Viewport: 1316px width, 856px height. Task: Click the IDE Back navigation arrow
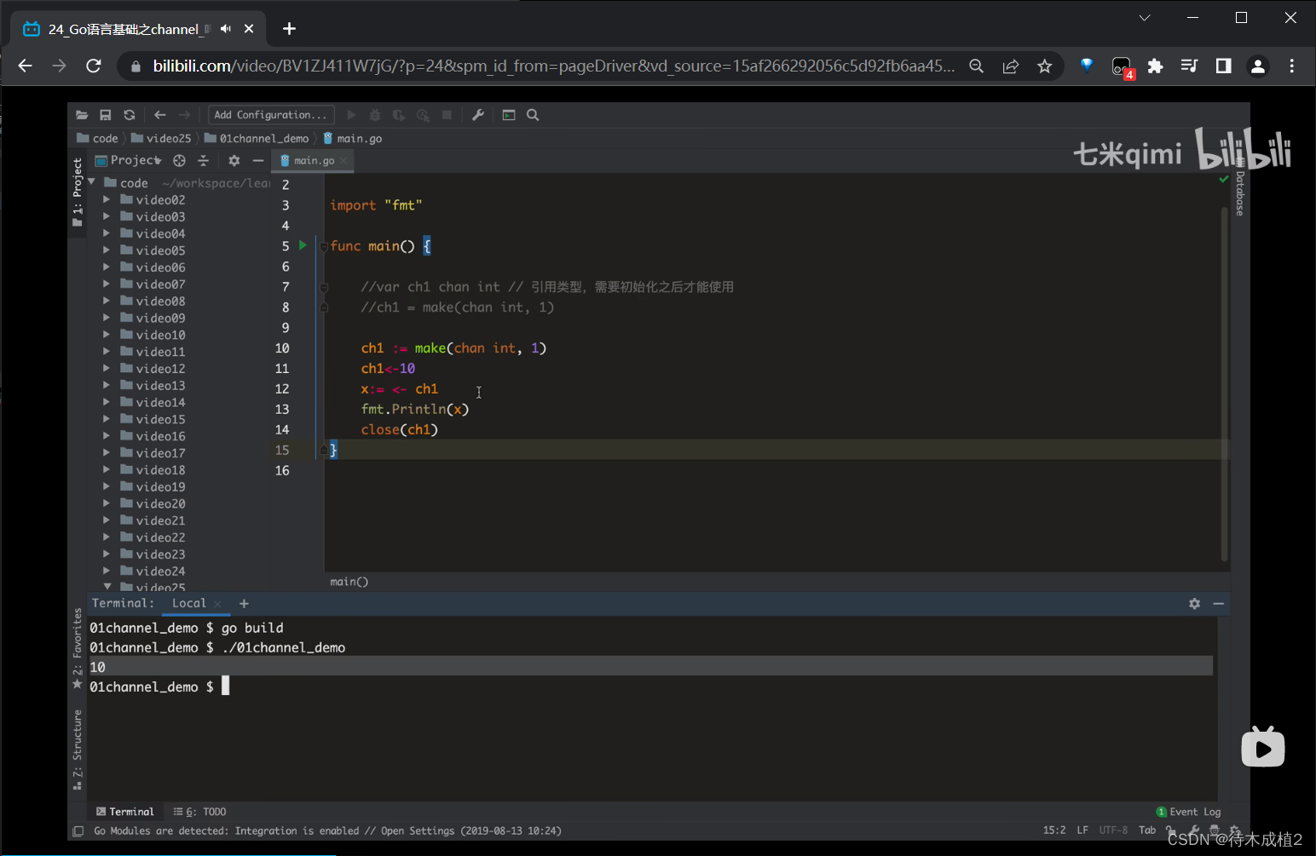[160, 115]
